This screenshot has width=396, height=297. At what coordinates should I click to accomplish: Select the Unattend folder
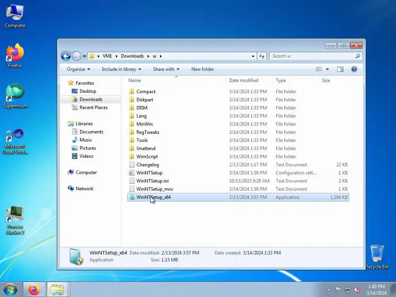point(238,148)
